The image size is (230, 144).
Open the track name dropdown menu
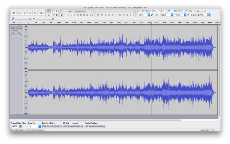[x=17, y=26]
